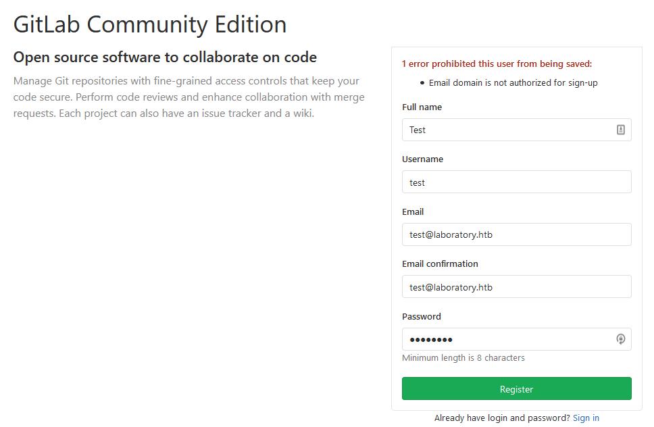Click inside the Password field
The height and width of the screenshot is (427, 654).
507,339
